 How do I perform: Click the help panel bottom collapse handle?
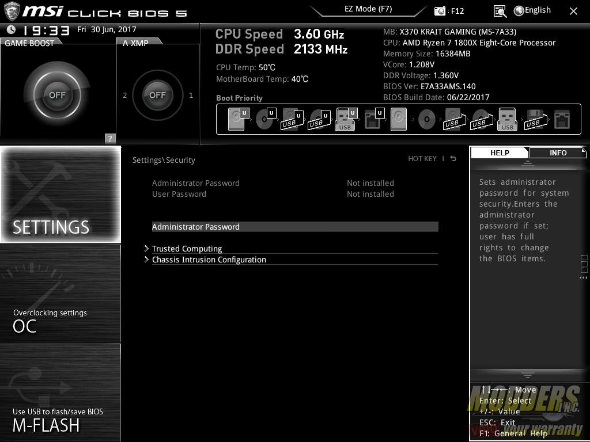click(528, 374)
